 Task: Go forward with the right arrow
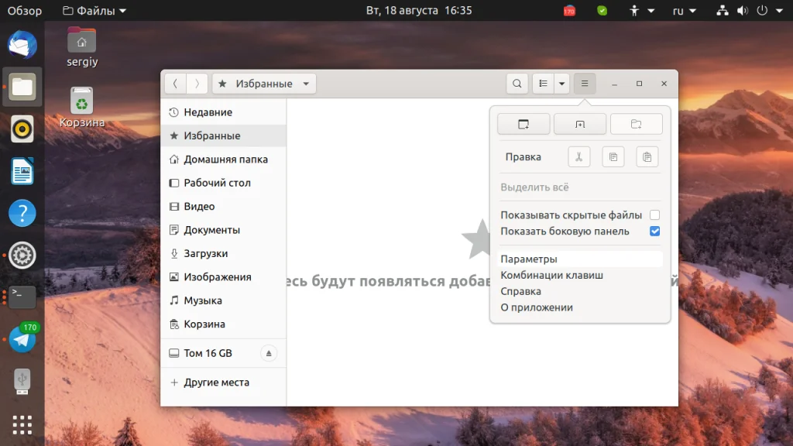[197, 84]
